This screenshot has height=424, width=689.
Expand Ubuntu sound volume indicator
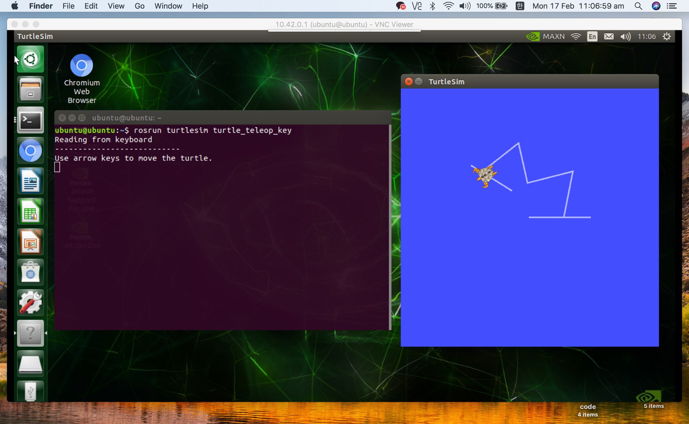pos(625,36)
